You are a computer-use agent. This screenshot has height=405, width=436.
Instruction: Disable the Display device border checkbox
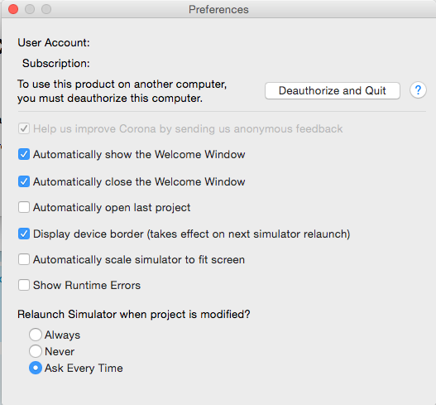(24, 234)
